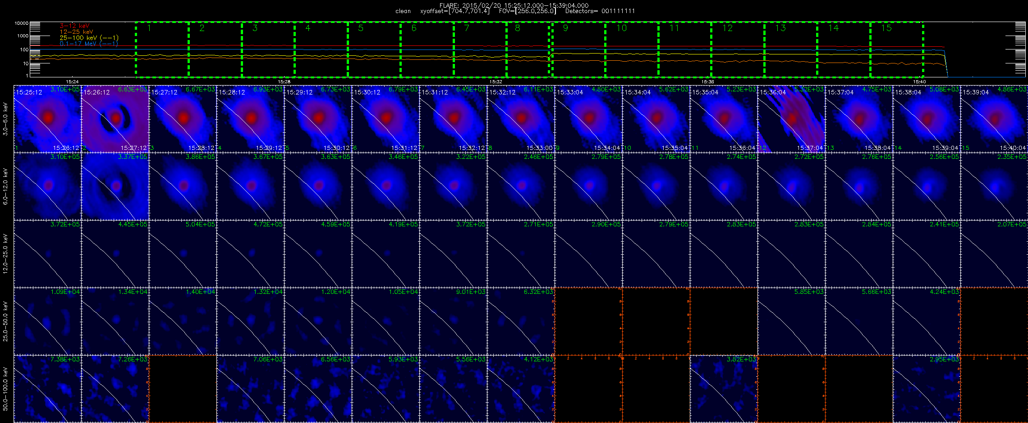Screen dimensions: 1028x423
Task: Click the 15:33:04 start time label
Action: [570, 92]
